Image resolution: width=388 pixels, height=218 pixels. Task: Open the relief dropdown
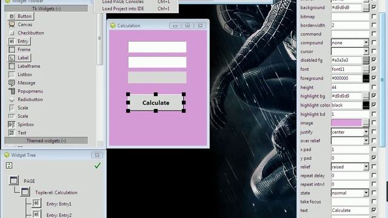click(x=366, y=167)
